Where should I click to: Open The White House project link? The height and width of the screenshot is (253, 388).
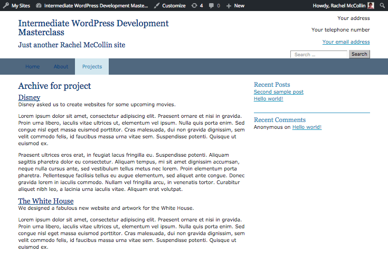tap(46, 201)
